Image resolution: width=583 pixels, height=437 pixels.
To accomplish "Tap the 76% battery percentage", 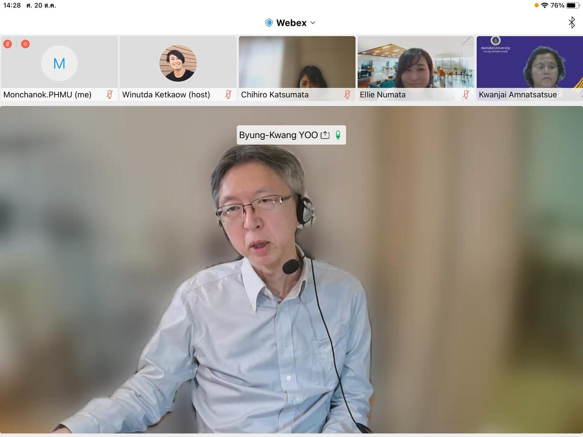I will click(557, 5).
